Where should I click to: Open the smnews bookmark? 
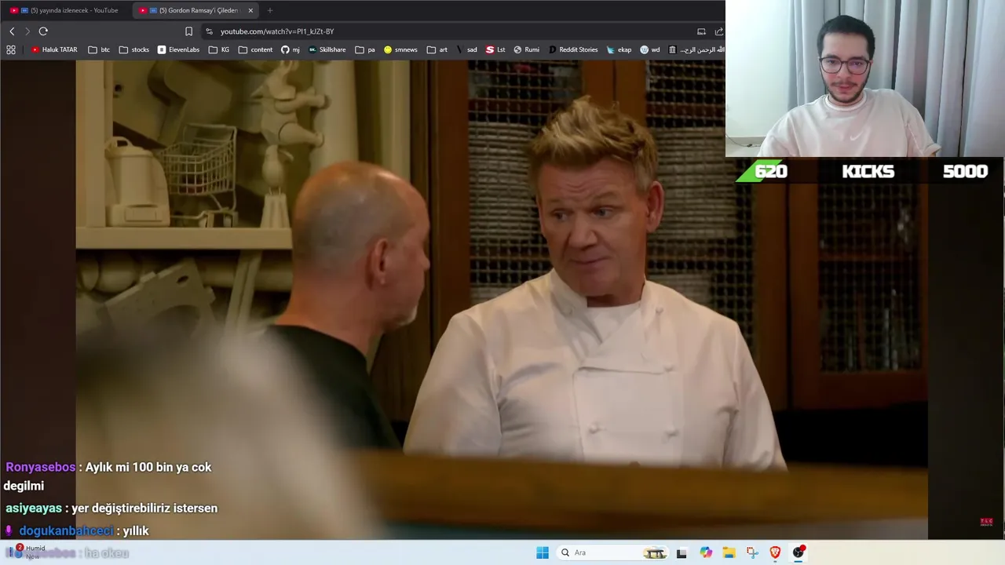point(400,49)
